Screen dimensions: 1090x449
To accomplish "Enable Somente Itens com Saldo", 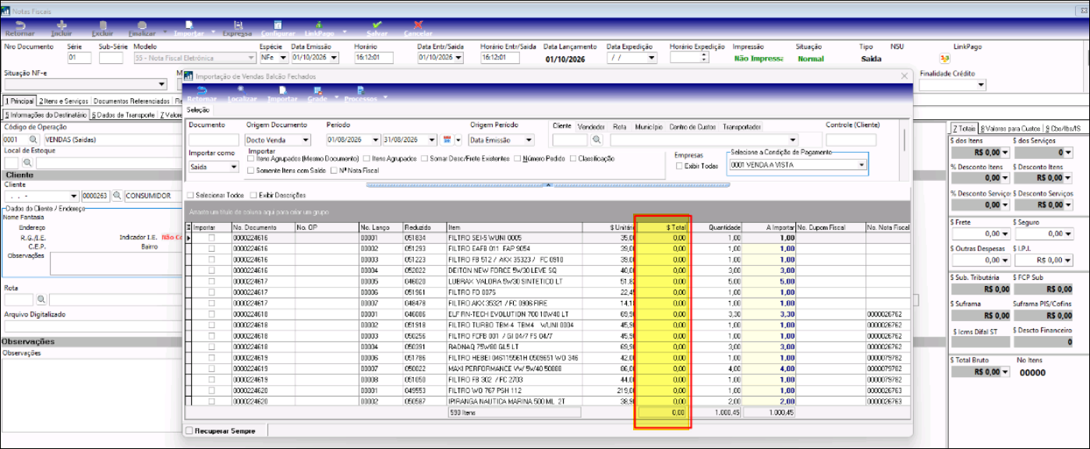I will pyautogui.click(x=250, y=169).
